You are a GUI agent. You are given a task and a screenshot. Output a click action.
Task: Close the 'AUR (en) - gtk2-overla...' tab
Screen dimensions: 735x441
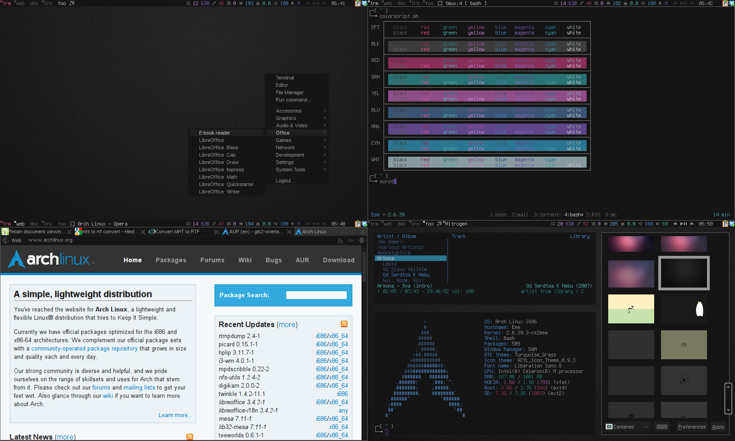pyautogui.click(x=289, y=232)
